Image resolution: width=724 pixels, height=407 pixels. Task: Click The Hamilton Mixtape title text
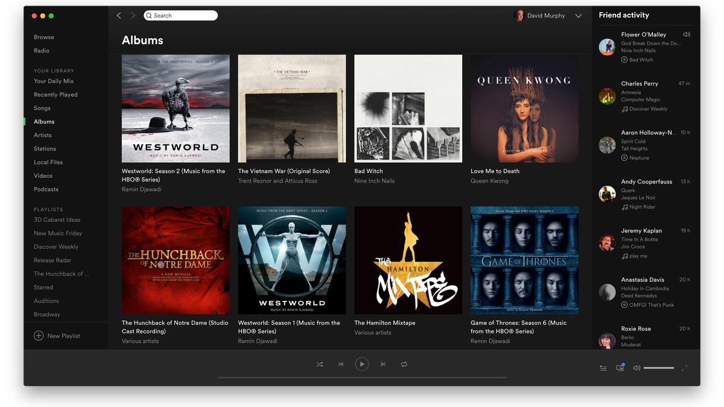[385, 323]
